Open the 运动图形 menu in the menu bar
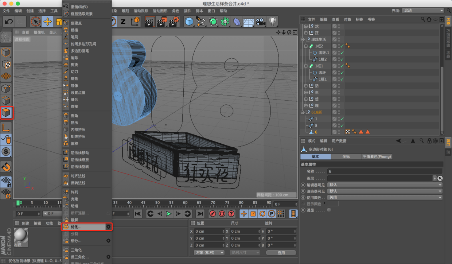This screenshot has width=452, height=264. click(160, 11)
